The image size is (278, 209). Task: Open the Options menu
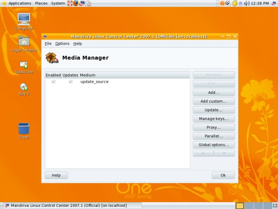tap(62, 44)
